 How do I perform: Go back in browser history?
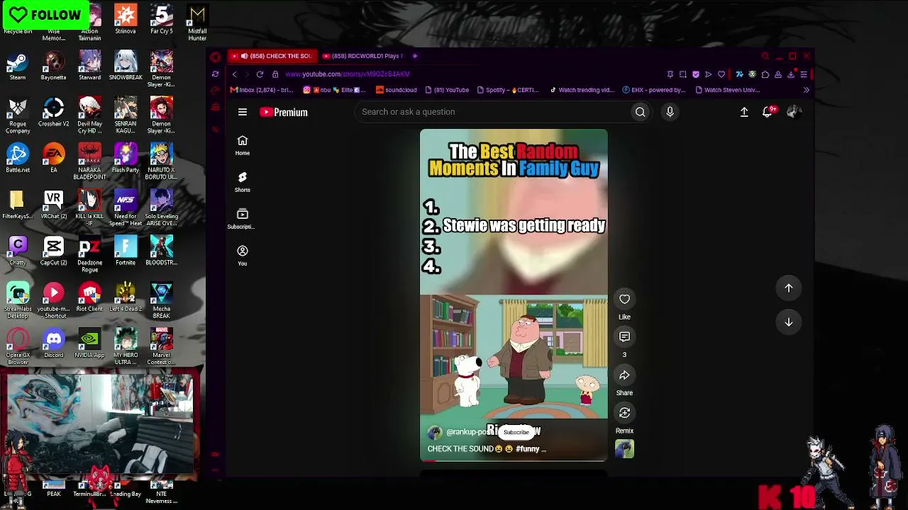point(235,74)
